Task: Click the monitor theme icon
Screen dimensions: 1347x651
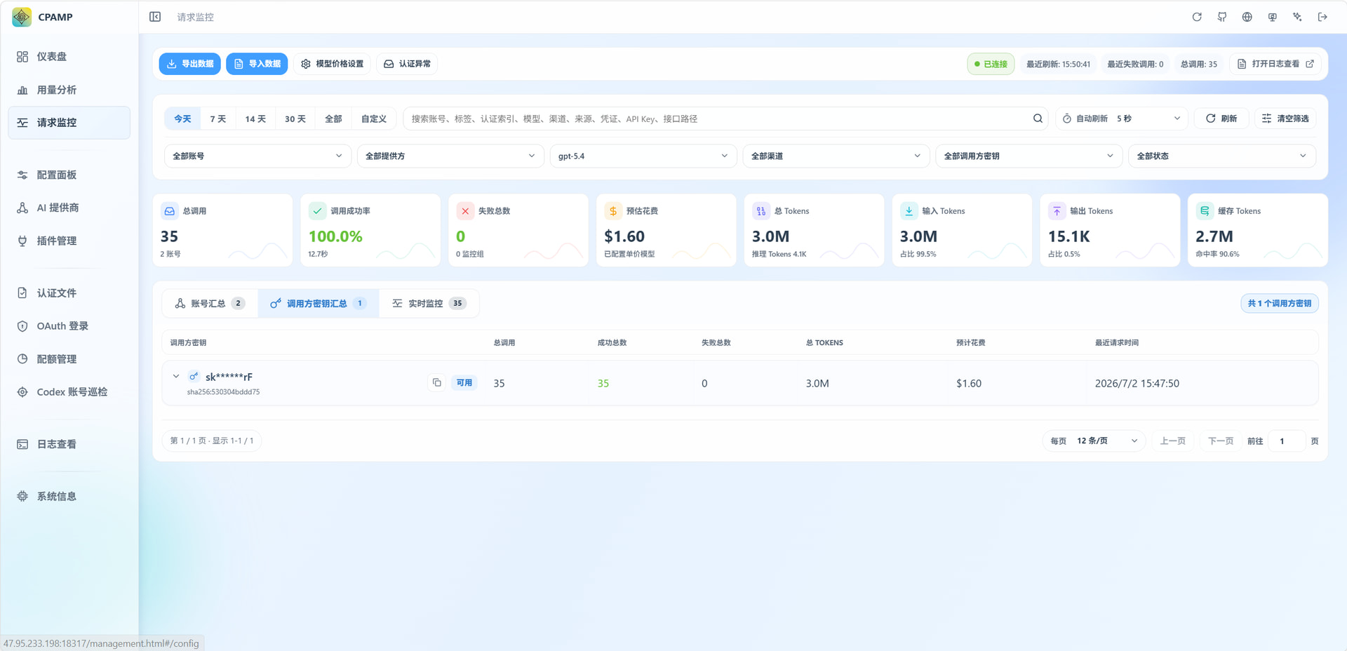Action: pos(1272,17)
